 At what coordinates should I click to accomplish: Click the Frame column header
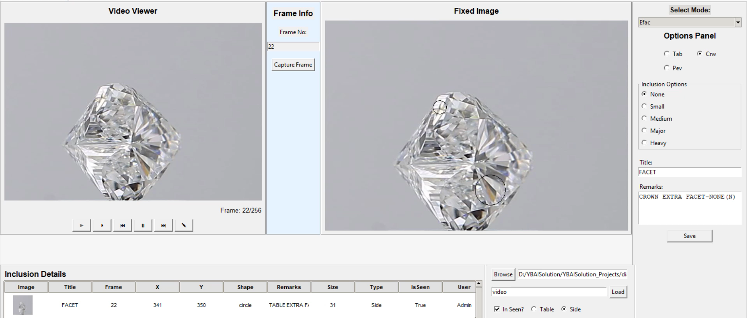(114, 287)
